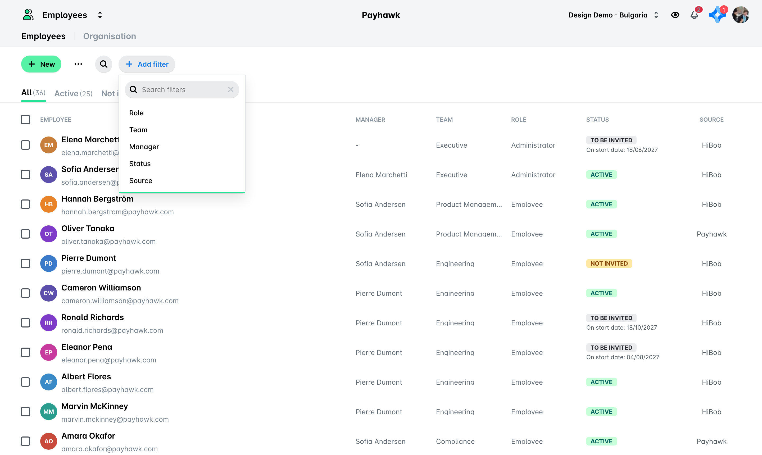This screenshot has height=455, width=762.
Task: Open the user profile avatar
Action: pos(741,15)
